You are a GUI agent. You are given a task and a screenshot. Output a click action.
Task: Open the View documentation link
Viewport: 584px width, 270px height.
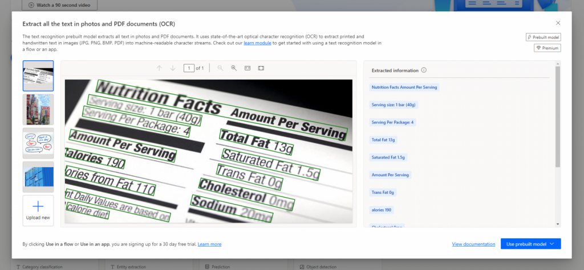[473, 244]
